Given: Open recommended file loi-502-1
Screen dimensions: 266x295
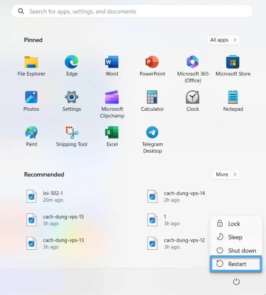Looking at the screenshot, I should click(53, 196).
